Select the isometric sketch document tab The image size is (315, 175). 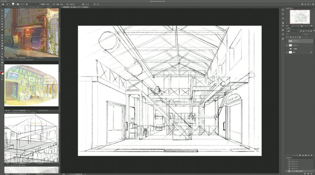coord(20,112)
